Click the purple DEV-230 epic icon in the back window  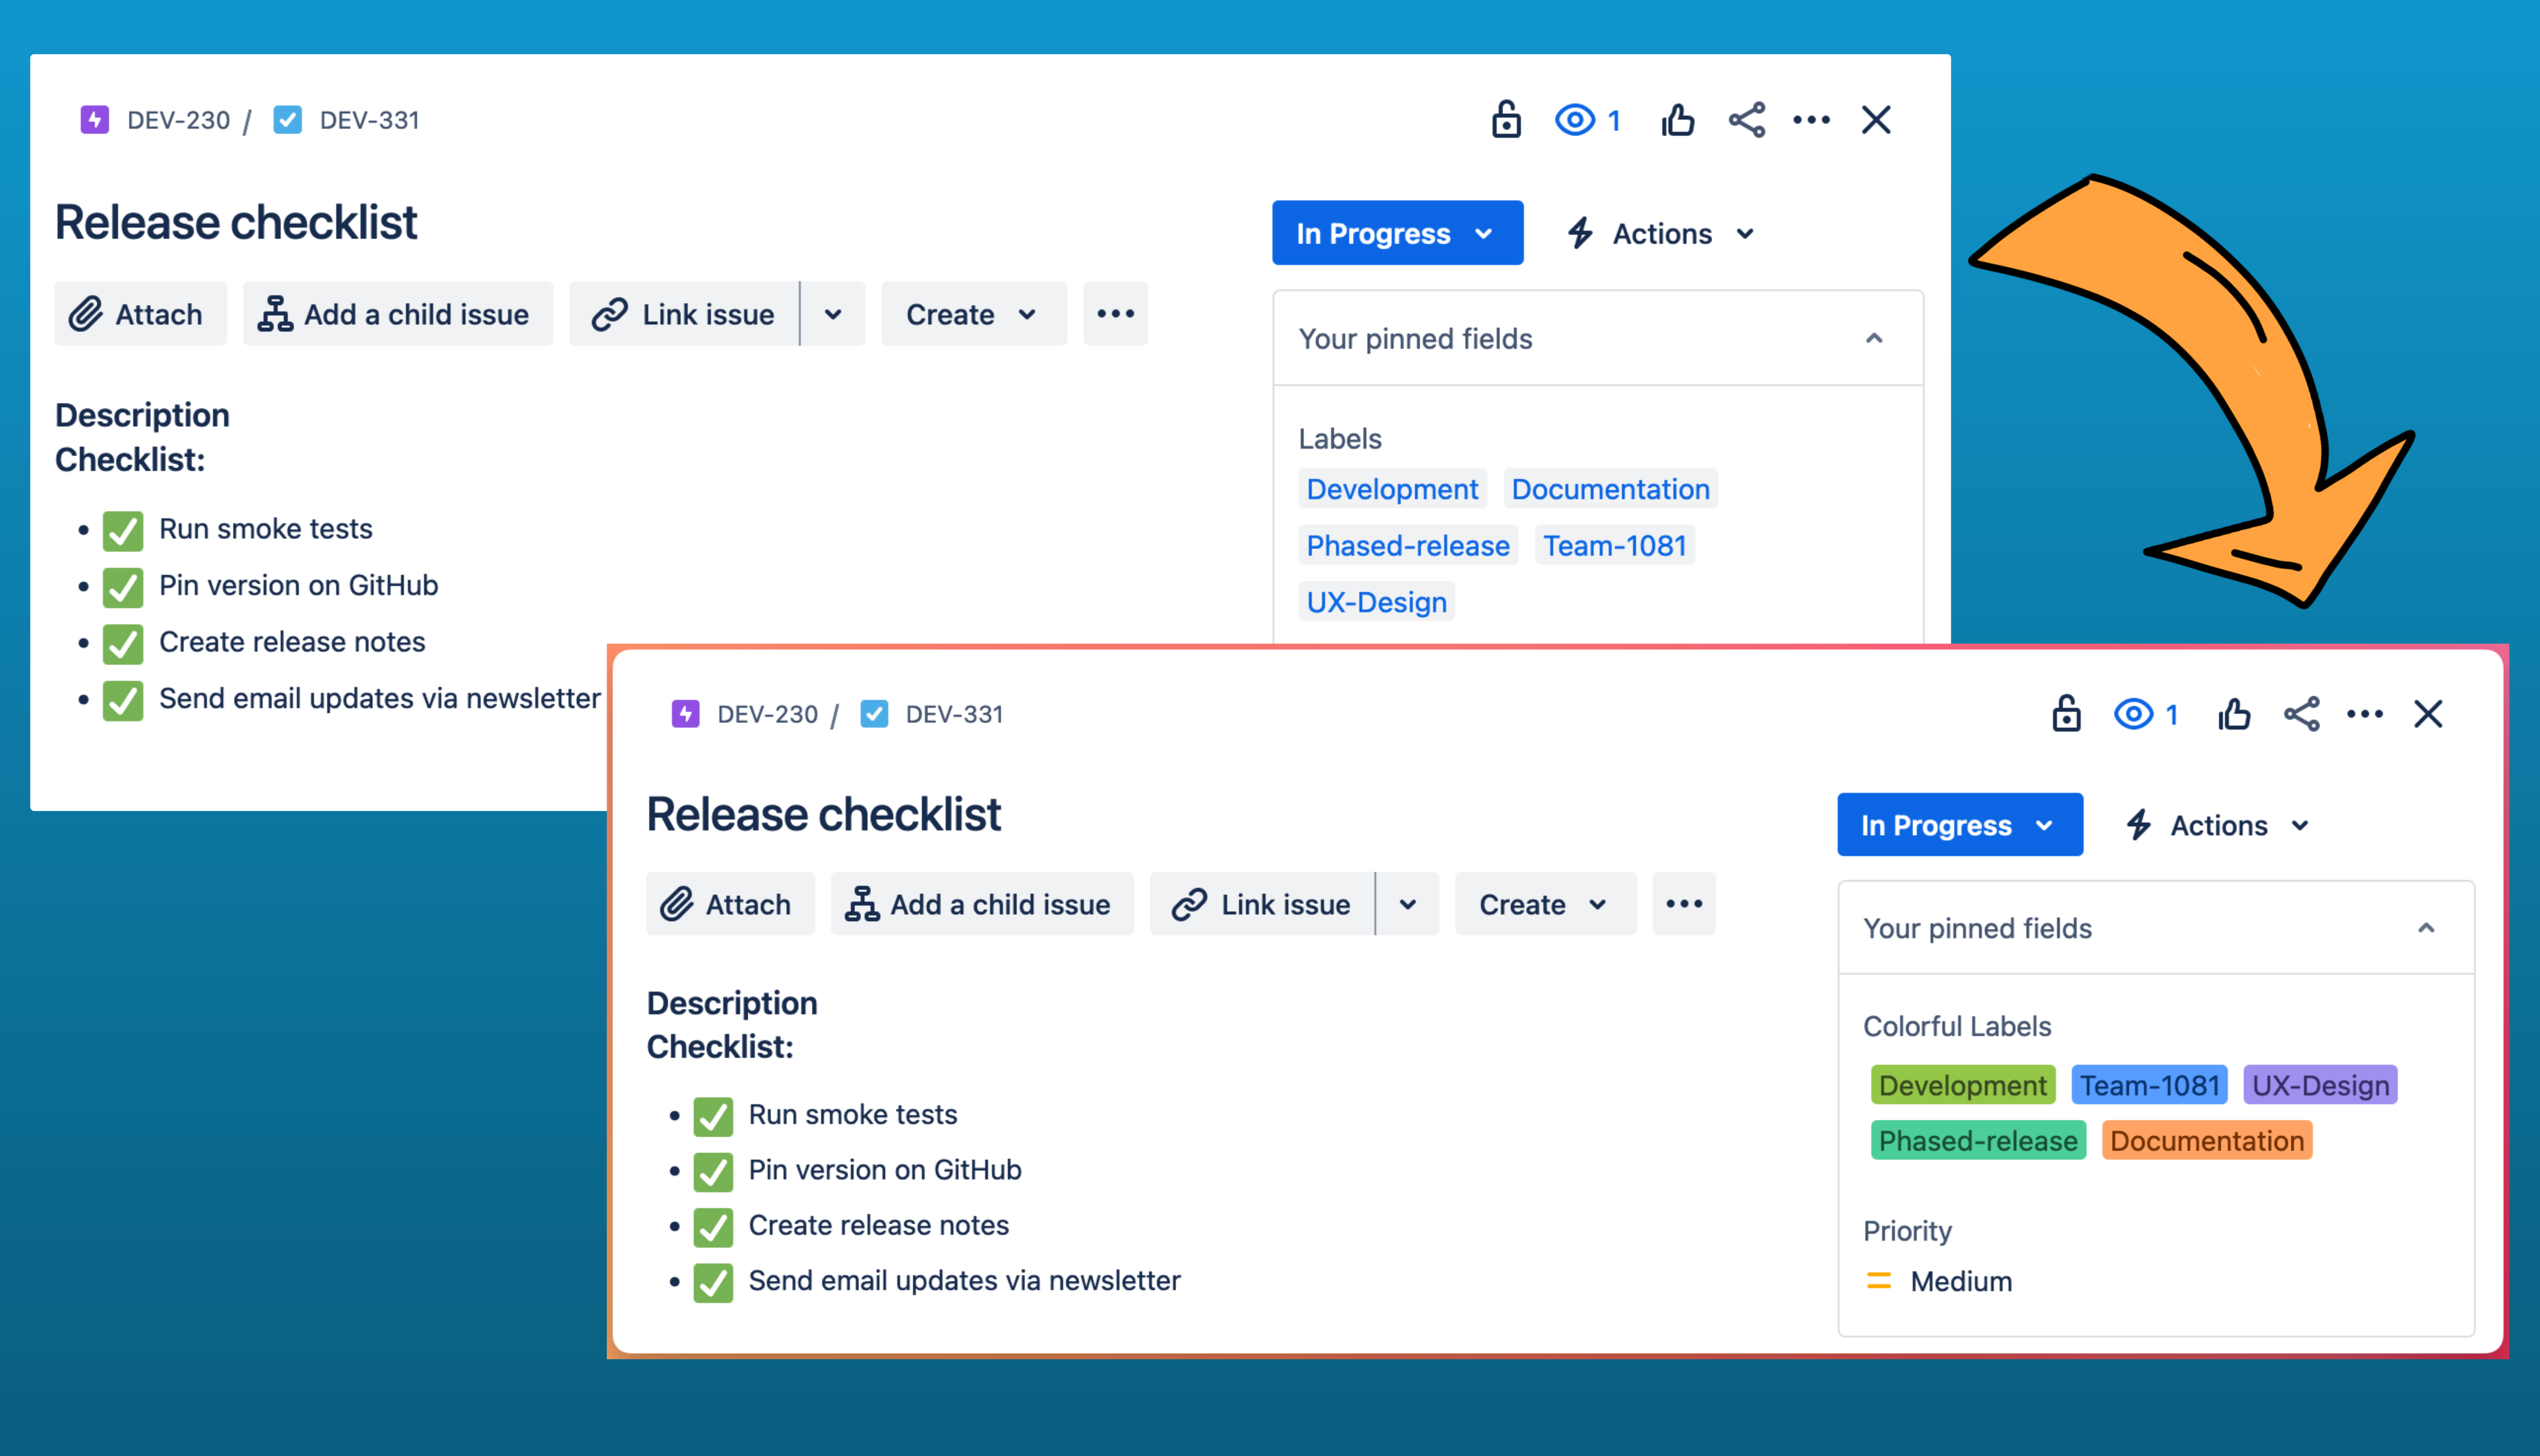pos(95,120)
